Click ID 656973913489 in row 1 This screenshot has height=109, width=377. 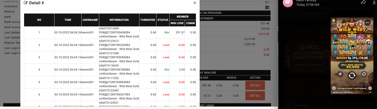(x=109, y=28)
